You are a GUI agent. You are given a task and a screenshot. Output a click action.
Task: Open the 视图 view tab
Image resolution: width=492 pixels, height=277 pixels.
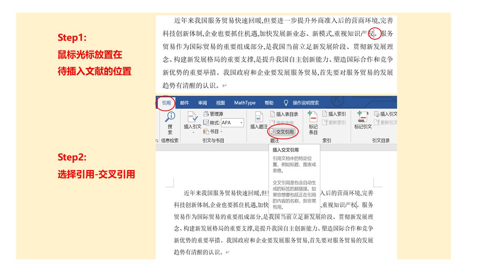coord(221,103)
